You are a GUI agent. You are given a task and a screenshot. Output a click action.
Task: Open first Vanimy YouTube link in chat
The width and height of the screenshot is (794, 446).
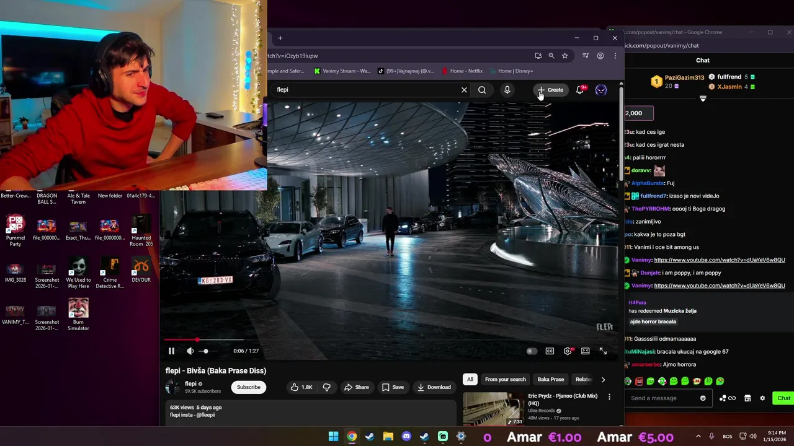coord(720,260)
